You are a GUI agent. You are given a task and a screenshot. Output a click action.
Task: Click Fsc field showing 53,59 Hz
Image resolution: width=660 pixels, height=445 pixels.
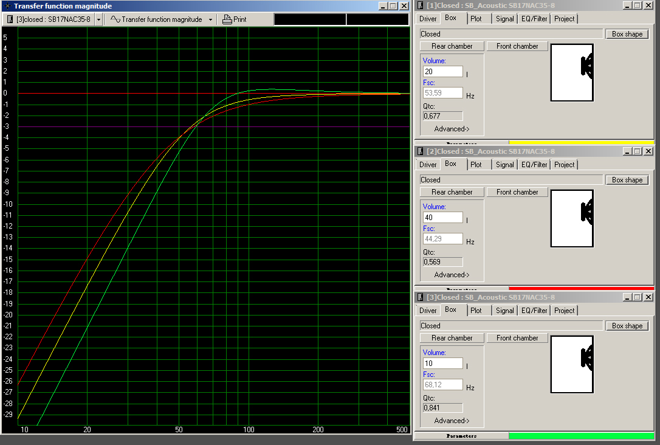(x=443, y=92)
